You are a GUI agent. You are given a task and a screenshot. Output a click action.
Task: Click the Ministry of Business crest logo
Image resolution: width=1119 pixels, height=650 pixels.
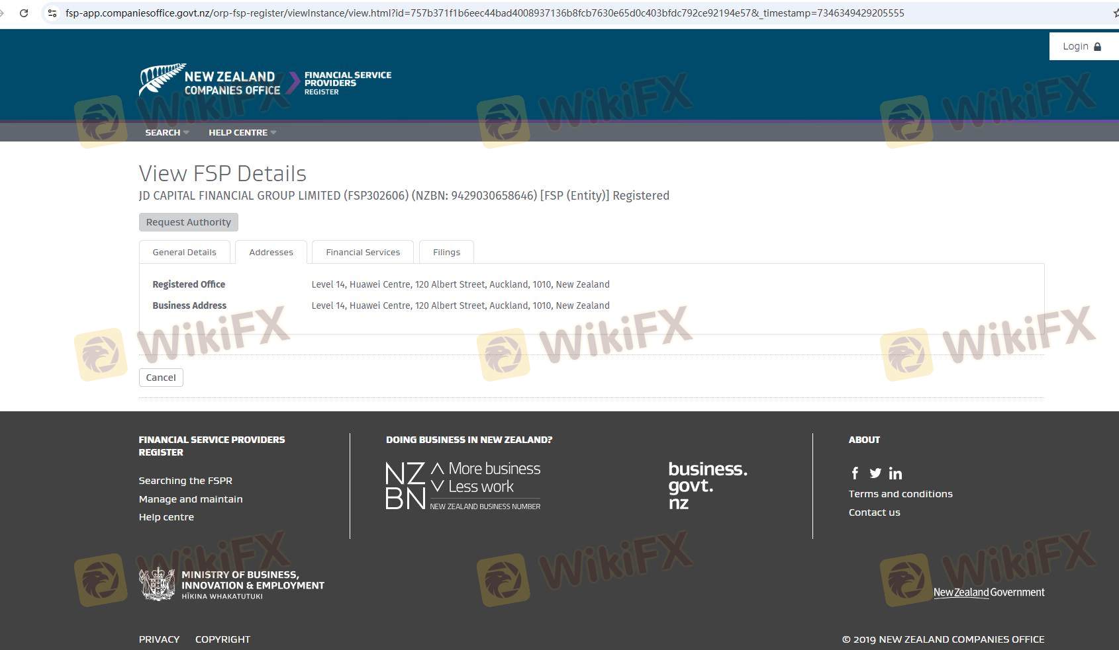coord(157,585)
